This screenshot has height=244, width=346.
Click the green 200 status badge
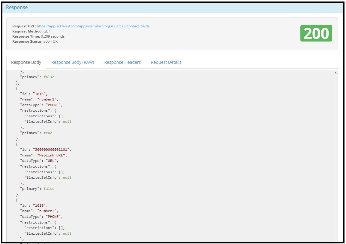(316, 33)
